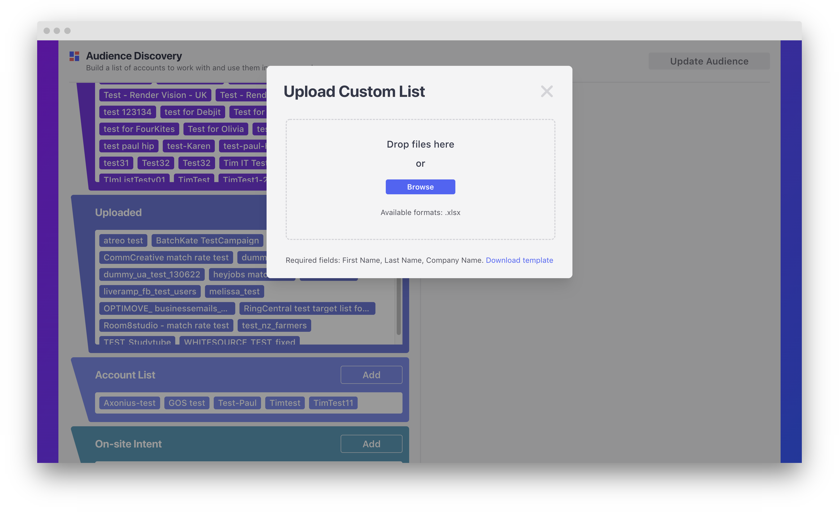Screen dimensions: 839x516
Task: Click the Test - Render Vision - UK tag
Action: click(x=155, y=95)
